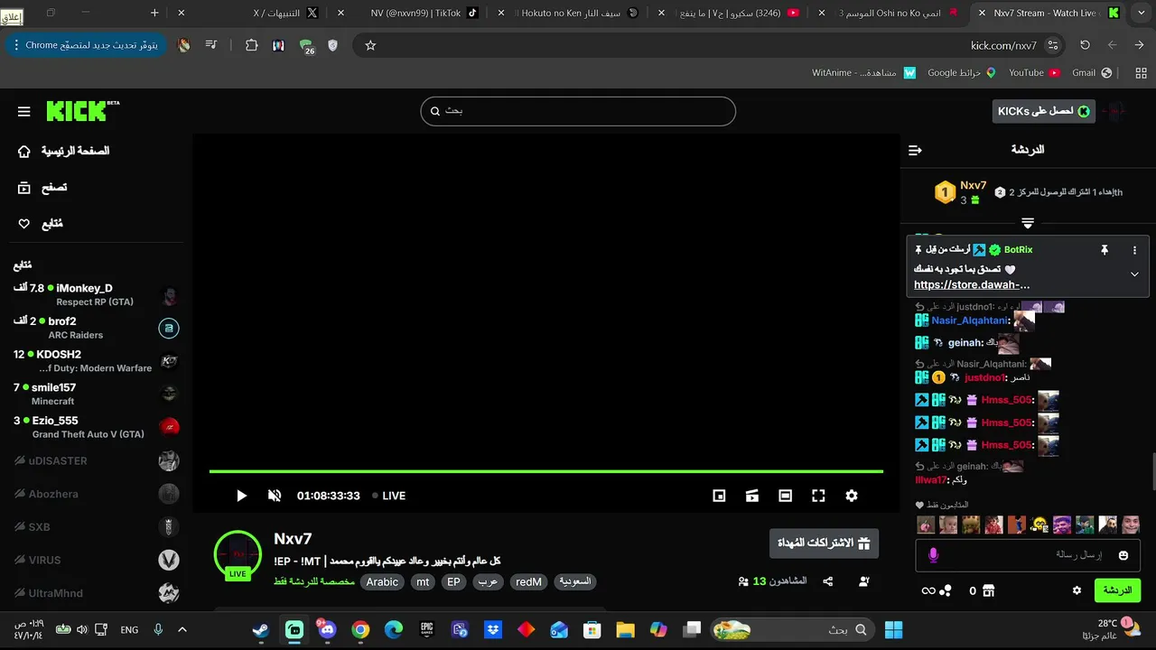1156x650 pixels.
Task: Select the mt tag
Action: pos(423,582)
